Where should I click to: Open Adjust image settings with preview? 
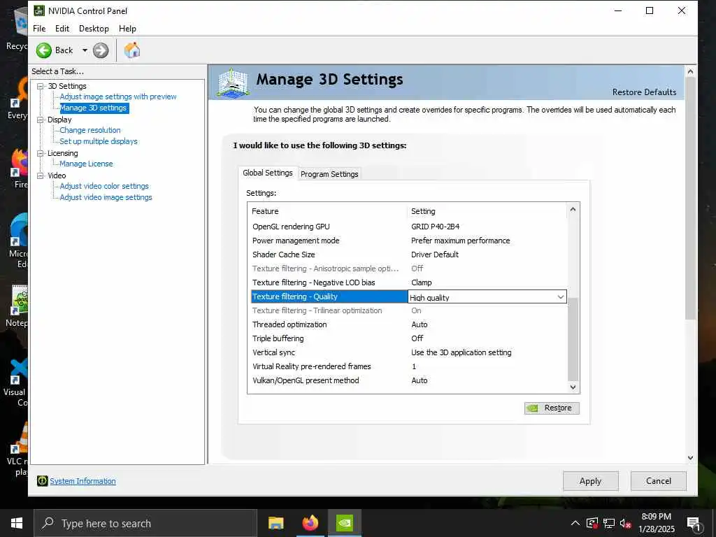[x=117, y=96]
